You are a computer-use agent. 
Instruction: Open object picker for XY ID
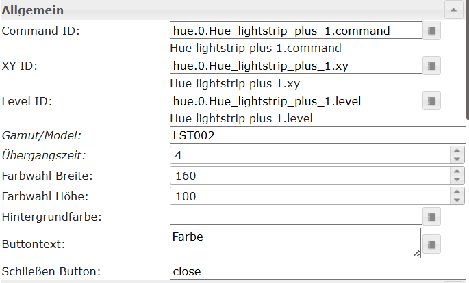431,66
